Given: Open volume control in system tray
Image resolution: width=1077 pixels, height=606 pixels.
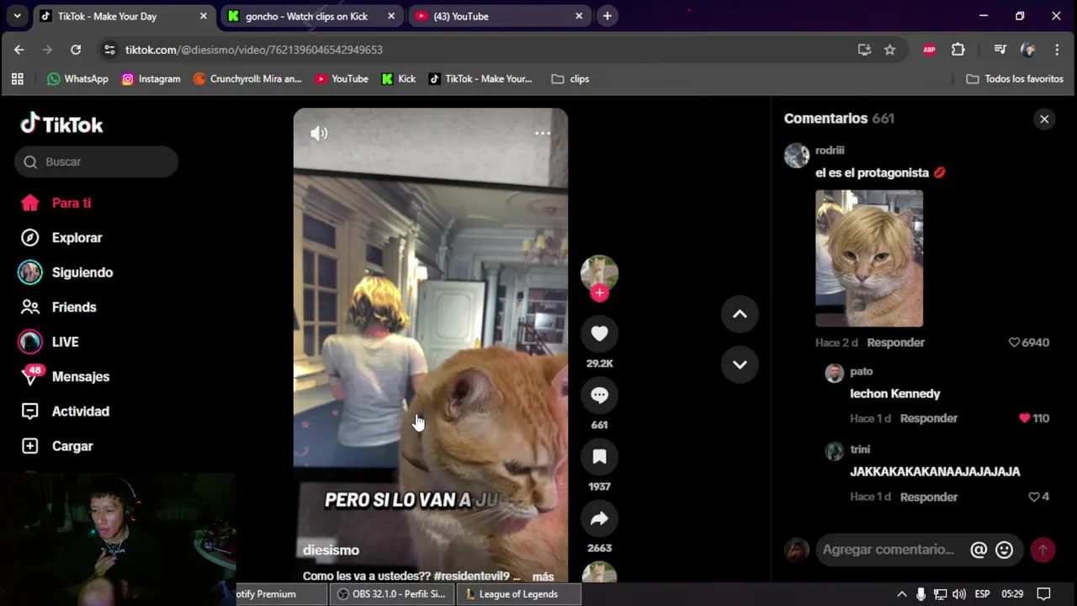Looking at the screenshot, I should click(959, 594).
